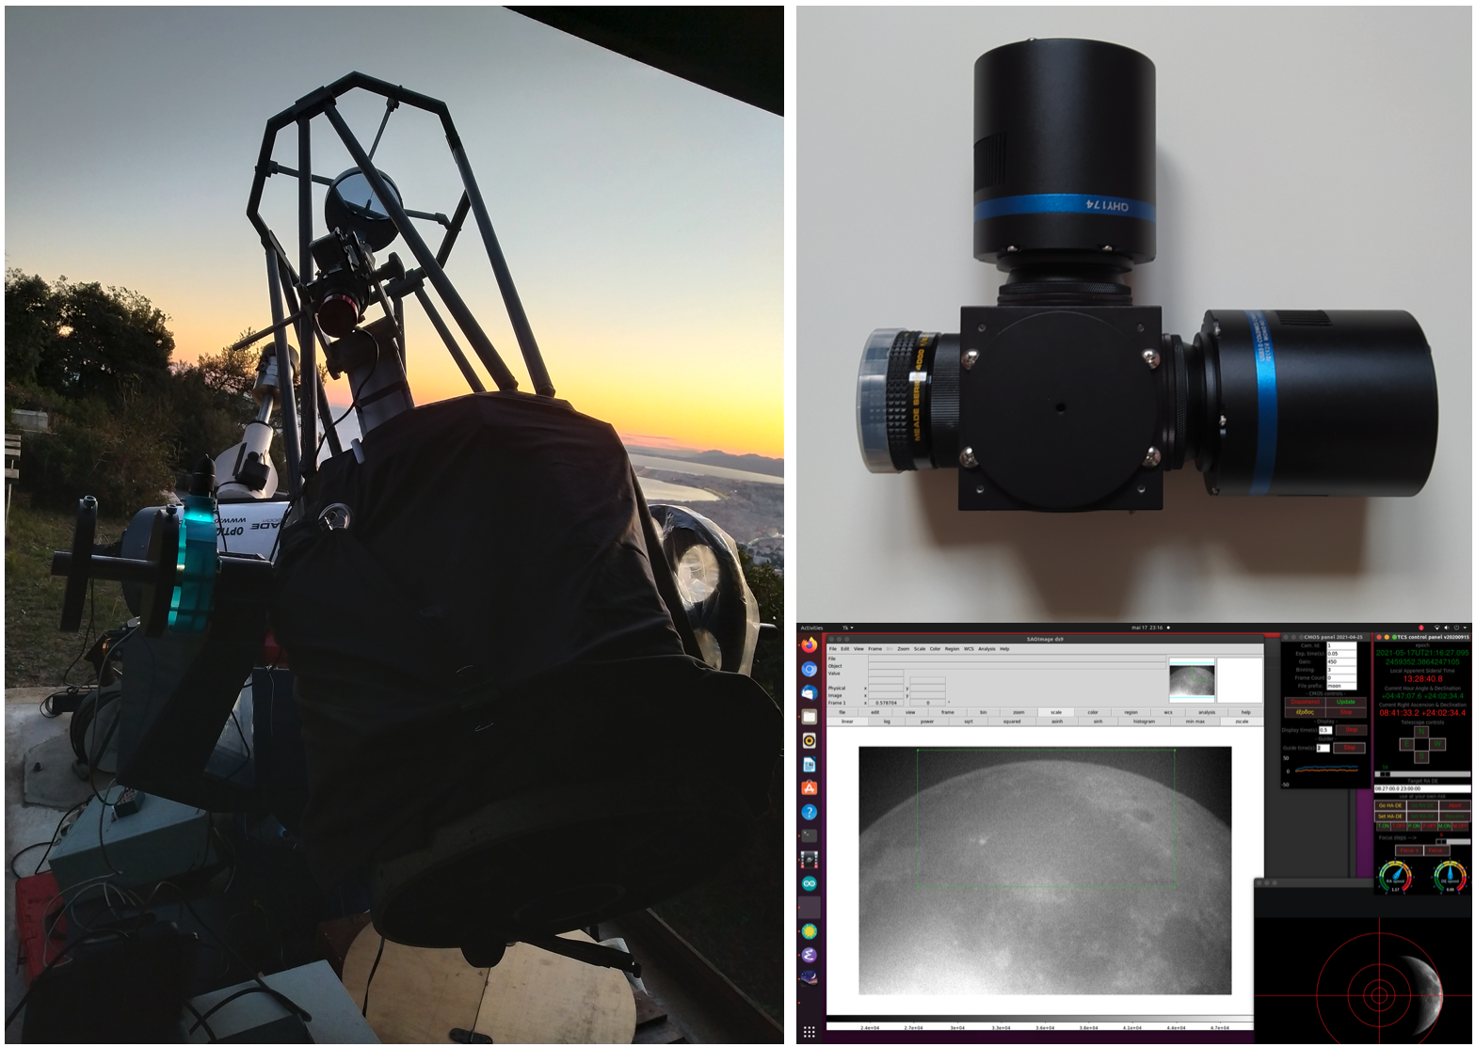This screenshot has width=1476, height=1047.
Task: Open the Files manager dock icon
Action: pyautogui.click(x=809, y=717)
